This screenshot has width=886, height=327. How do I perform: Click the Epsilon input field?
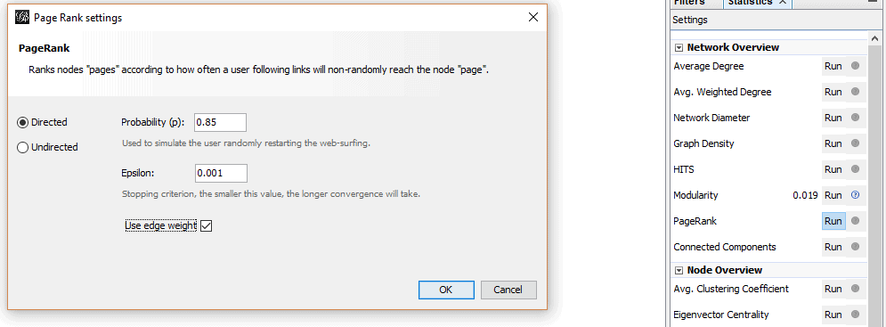221,174
